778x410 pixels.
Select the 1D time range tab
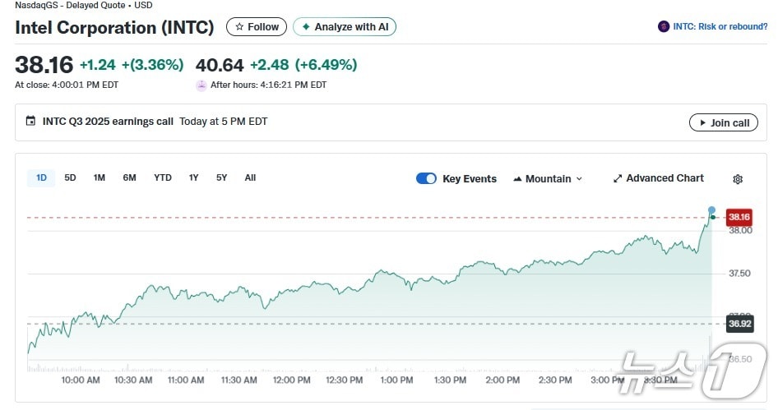point(41,177)
